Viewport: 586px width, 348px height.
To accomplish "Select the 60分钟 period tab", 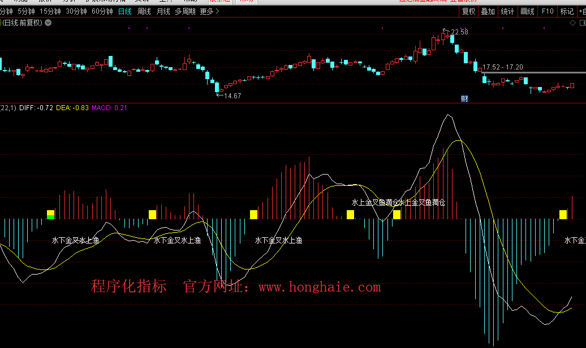I will pyautogui.click(x=102, y=11).
